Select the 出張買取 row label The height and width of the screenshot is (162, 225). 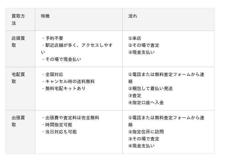[x=18, y=121]
